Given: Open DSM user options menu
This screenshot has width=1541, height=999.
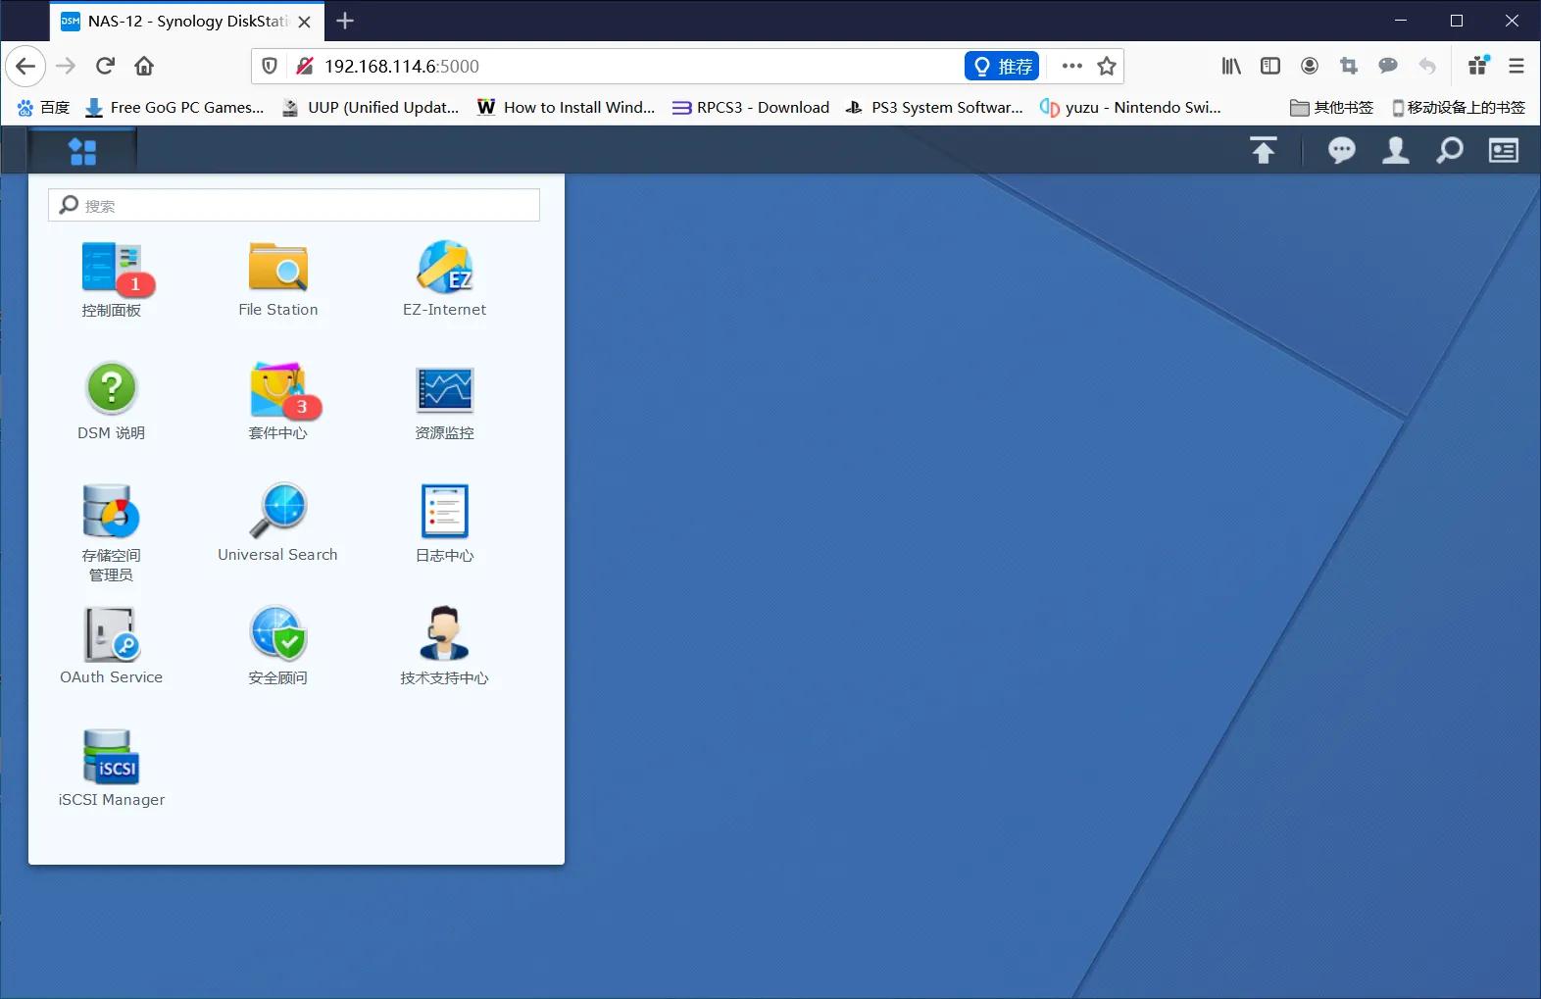Looking at the screenshot, I should coord(1396,150).
